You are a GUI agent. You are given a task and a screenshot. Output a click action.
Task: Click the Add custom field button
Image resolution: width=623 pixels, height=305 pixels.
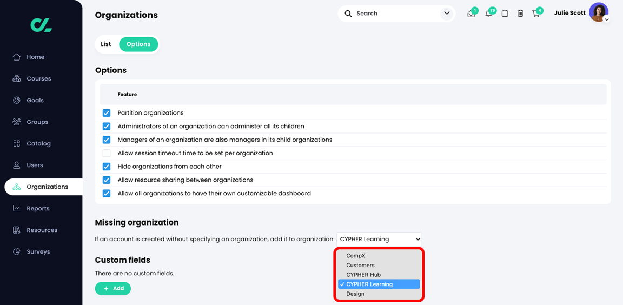click(113, 288)
